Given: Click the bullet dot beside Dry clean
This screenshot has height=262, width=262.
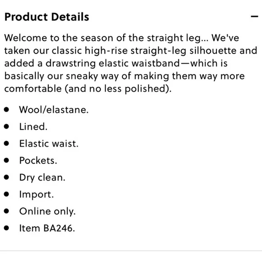Looking at the screenshot, I should click(x=6, y=177).
